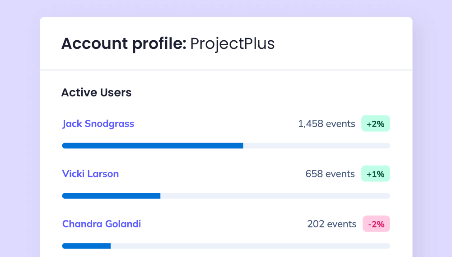Click the 1,458 events count
Image resolution: width=452 pixels, height=257 pixels.
(326, 124)
